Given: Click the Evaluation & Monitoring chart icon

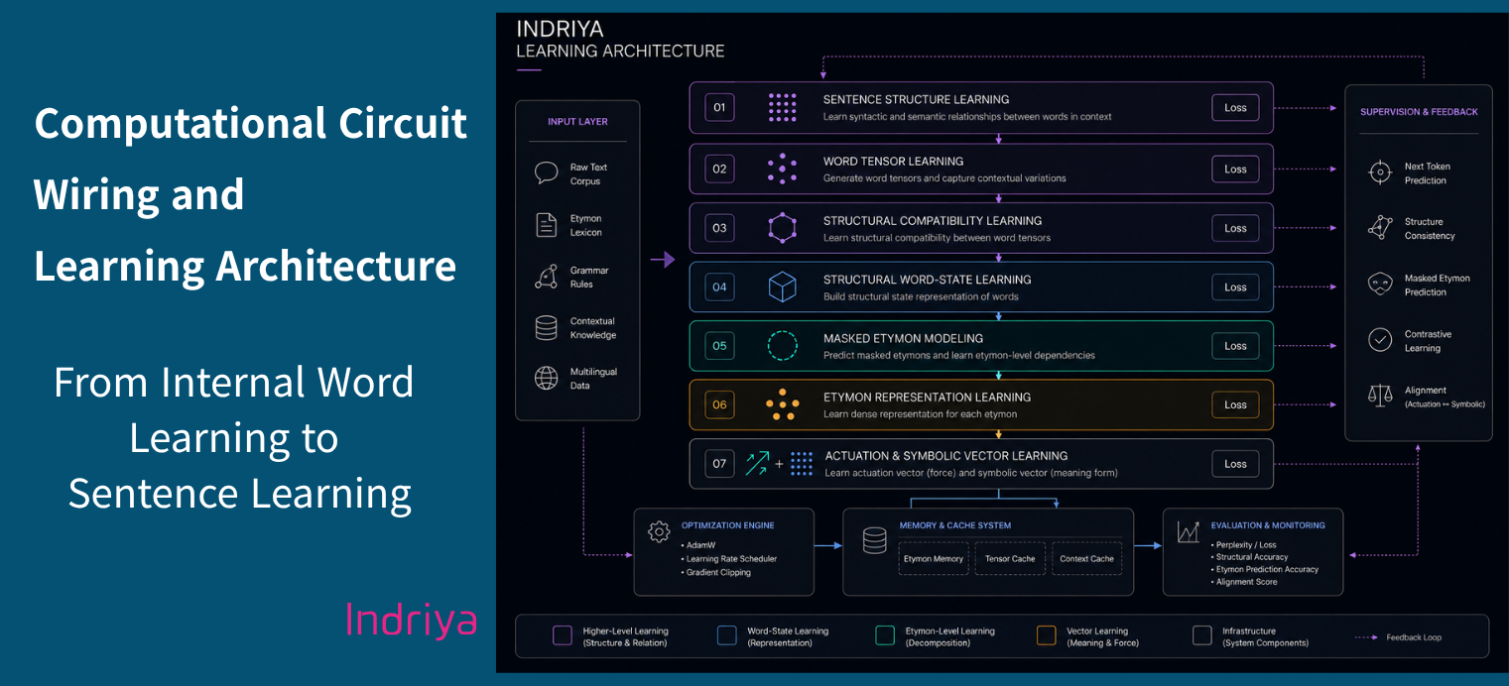Looking at the screenshot, I should tap(1188, 532).
